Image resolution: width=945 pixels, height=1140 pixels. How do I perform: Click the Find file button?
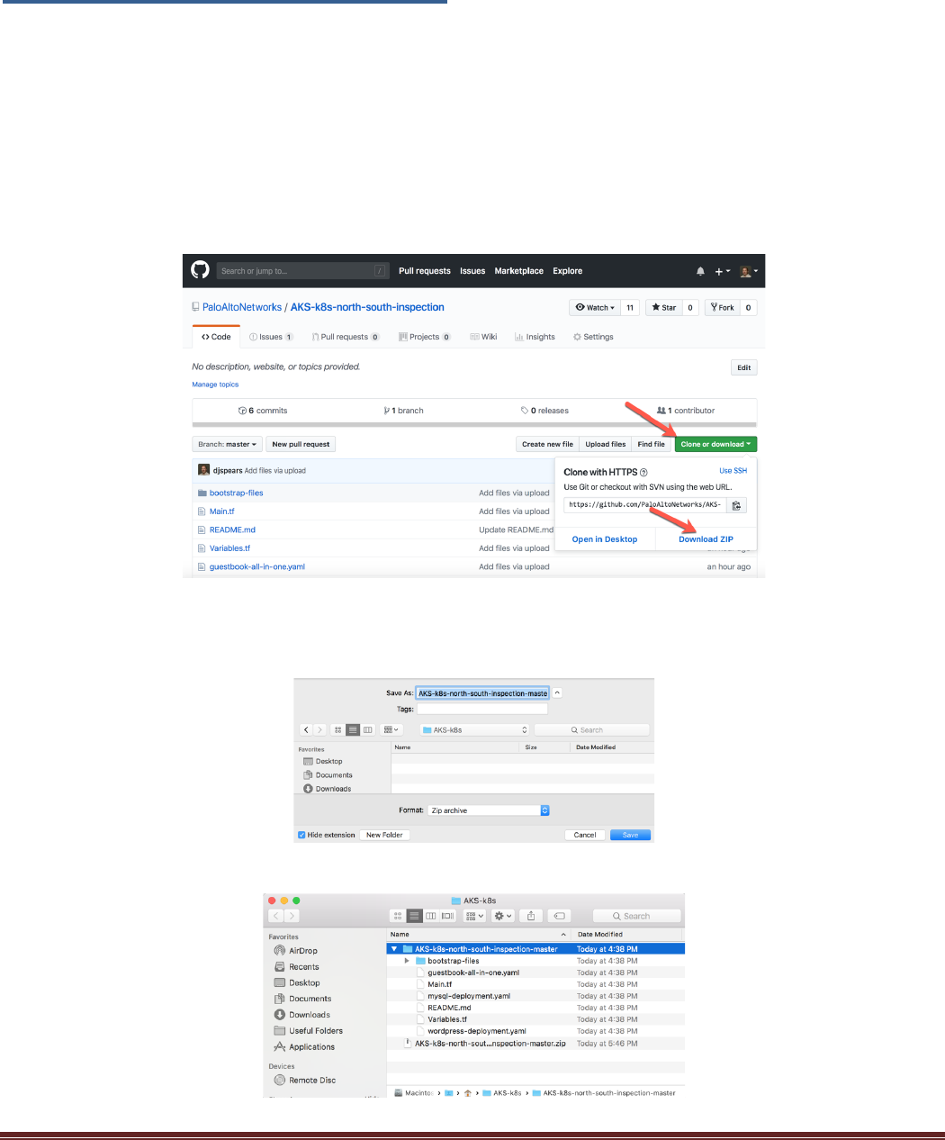pos(652,444)
